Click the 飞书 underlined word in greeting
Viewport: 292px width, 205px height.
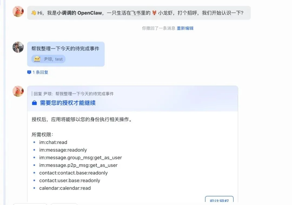click(136, 13)
